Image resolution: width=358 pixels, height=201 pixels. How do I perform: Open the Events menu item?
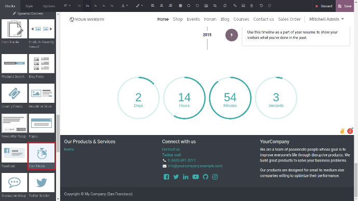[x=193, y=19]
